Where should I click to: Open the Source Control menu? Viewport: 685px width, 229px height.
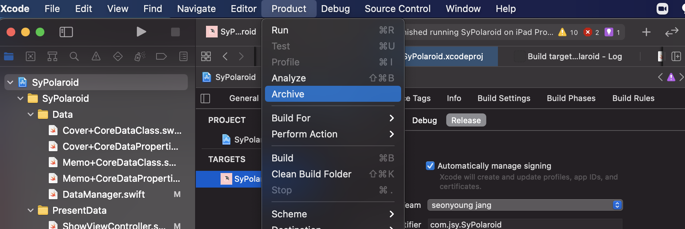[x=397, y=9]
